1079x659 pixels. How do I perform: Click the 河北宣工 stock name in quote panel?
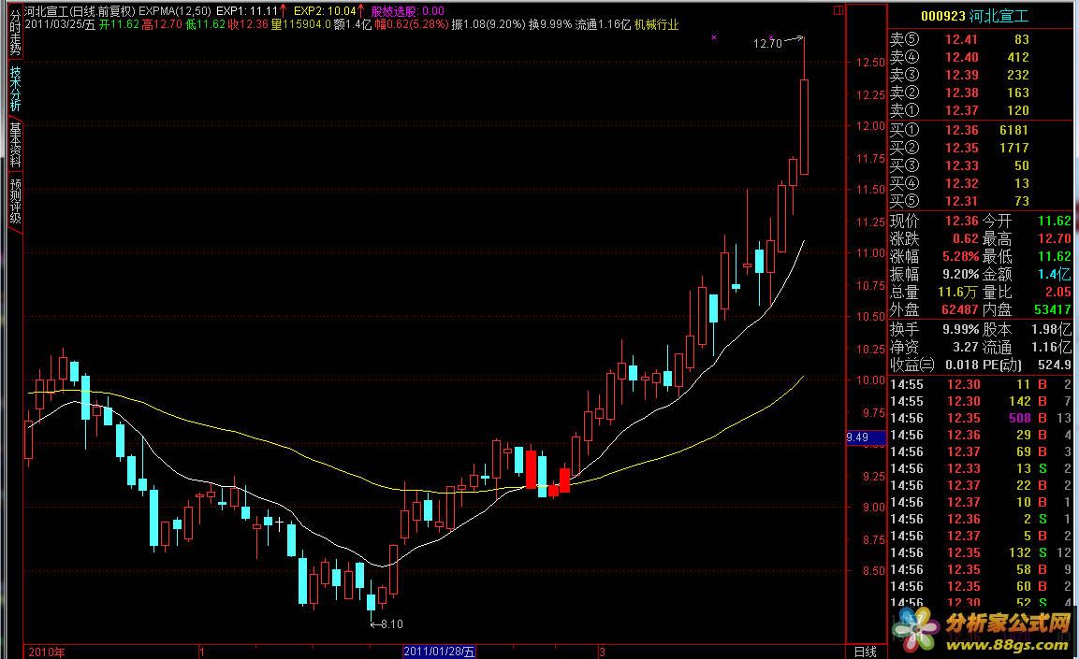point(999,16)
